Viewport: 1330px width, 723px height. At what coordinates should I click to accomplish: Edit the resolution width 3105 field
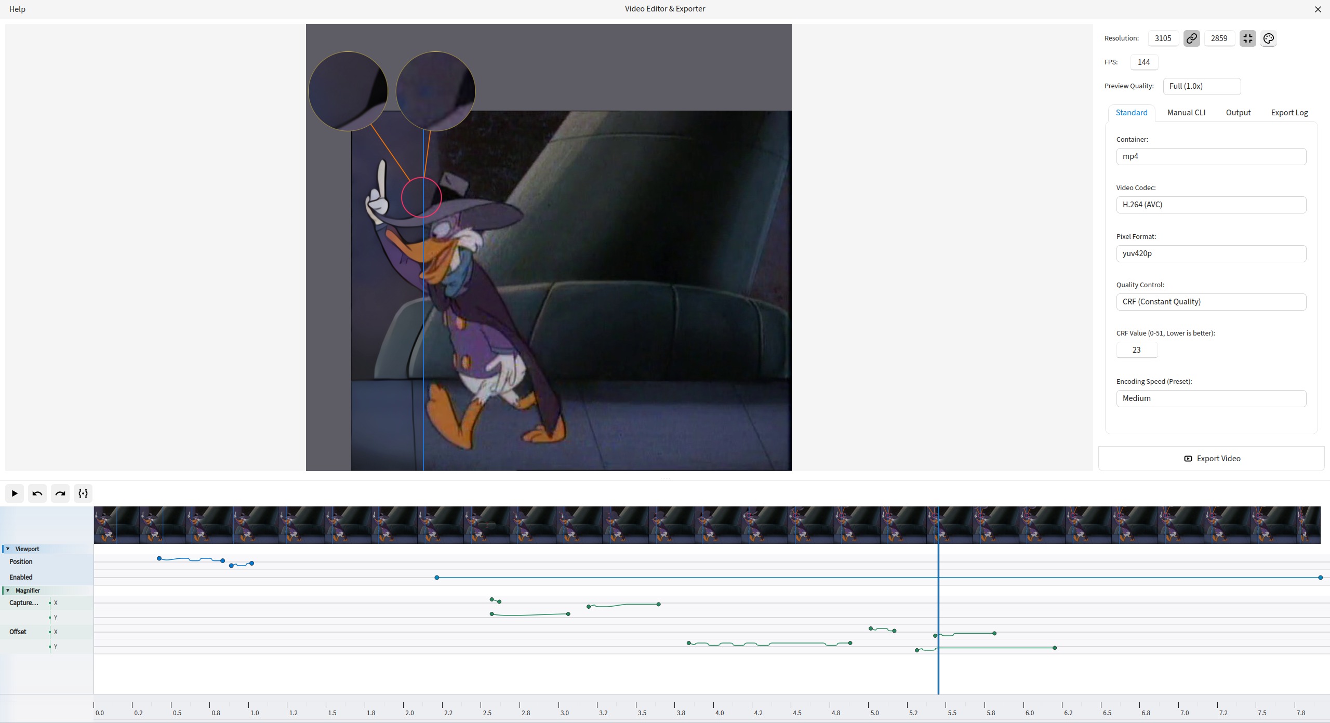coord(1163,38)
